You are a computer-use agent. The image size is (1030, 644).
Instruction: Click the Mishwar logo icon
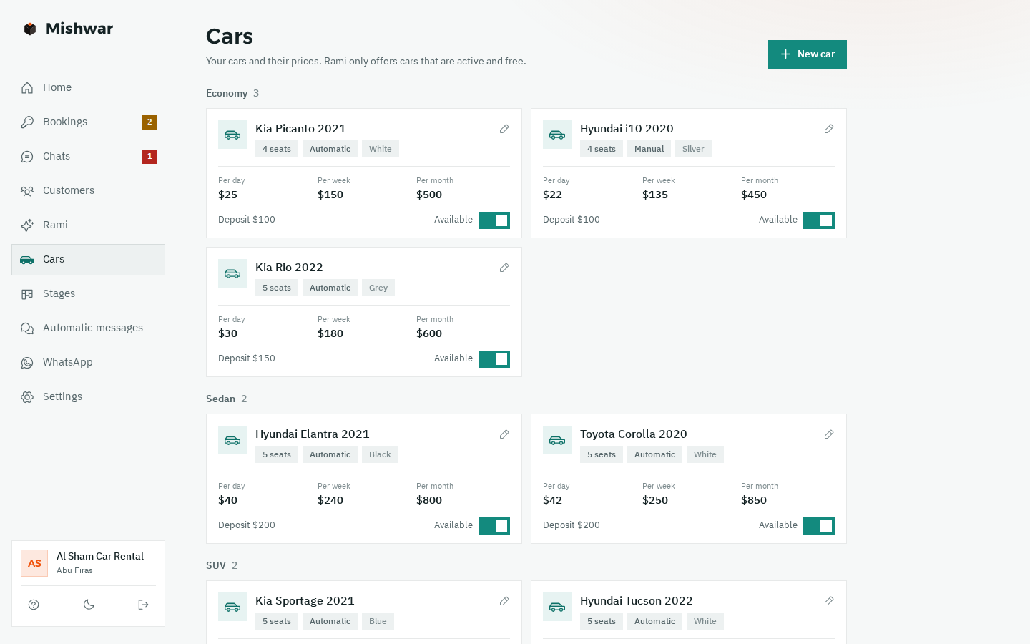[x=30, y=29]
